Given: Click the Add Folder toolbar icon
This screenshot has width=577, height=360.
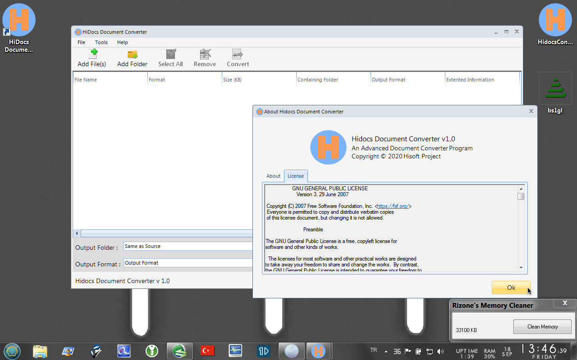Looking at the screenshot, I should coord(133,54).
